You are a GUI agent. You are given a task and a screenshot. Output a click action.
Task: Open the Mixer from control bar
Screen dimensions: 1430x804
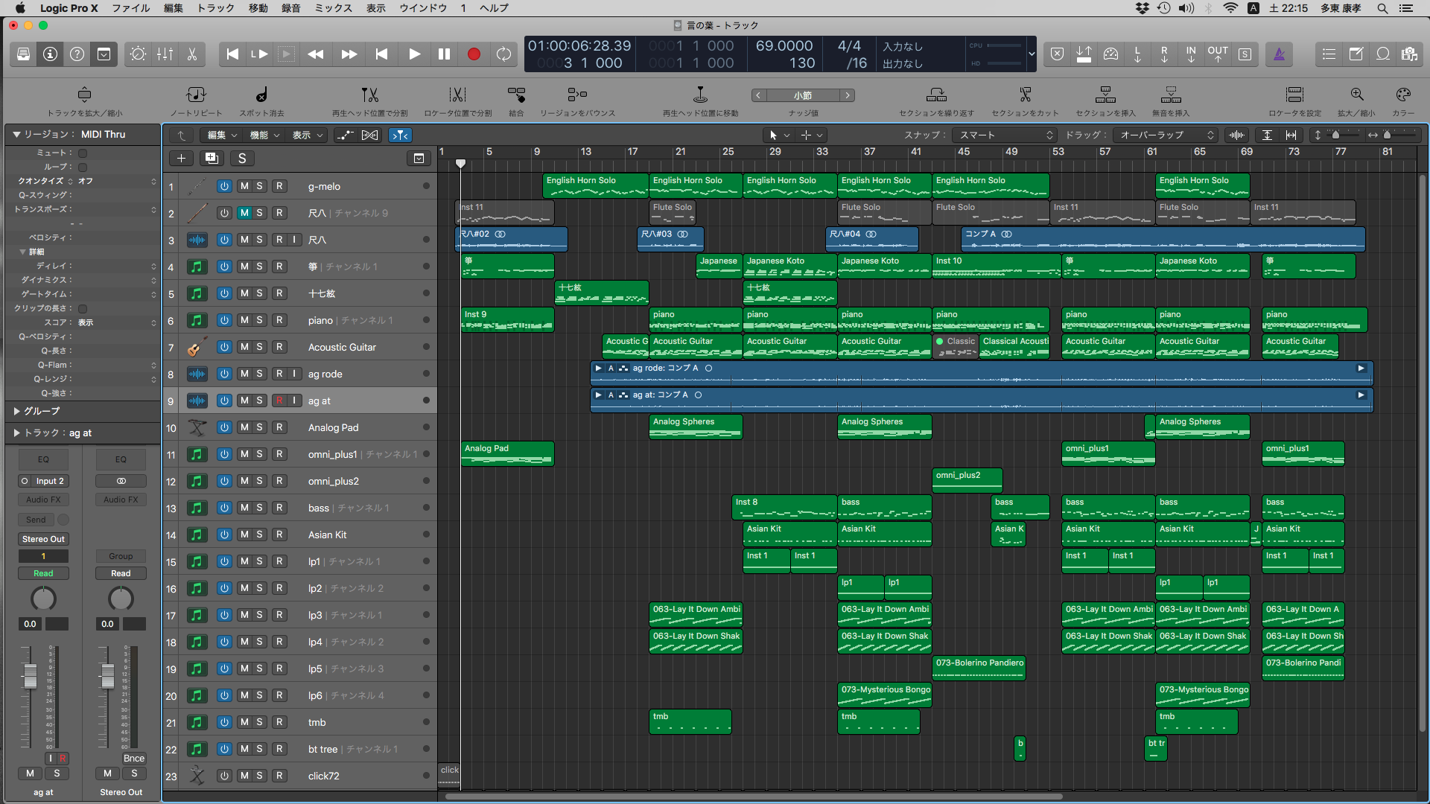[x=165, y=54]
